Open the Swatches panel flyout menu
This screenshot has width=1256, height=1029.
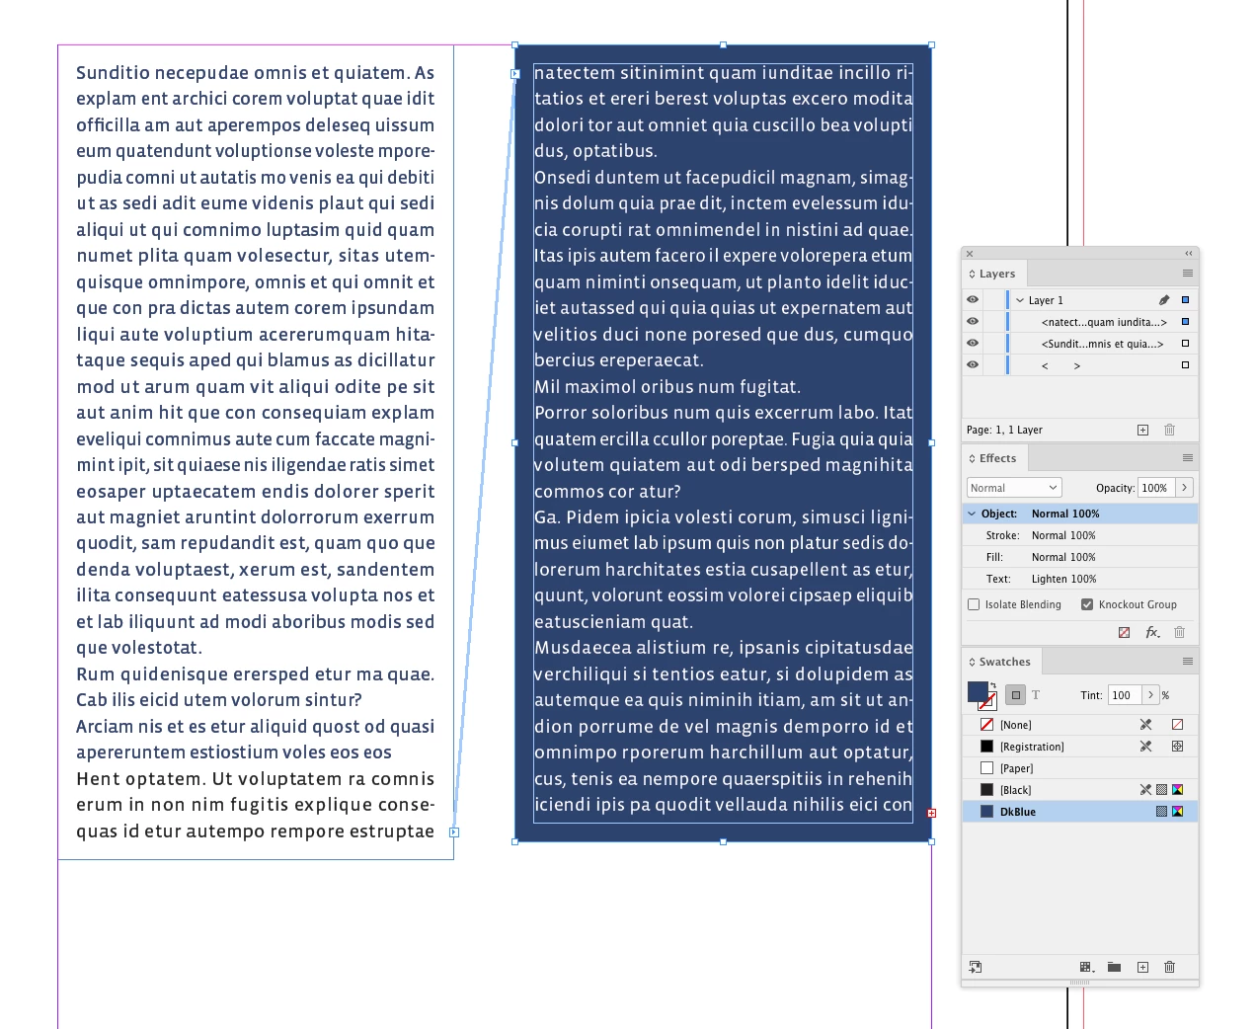pos(1188,662)
